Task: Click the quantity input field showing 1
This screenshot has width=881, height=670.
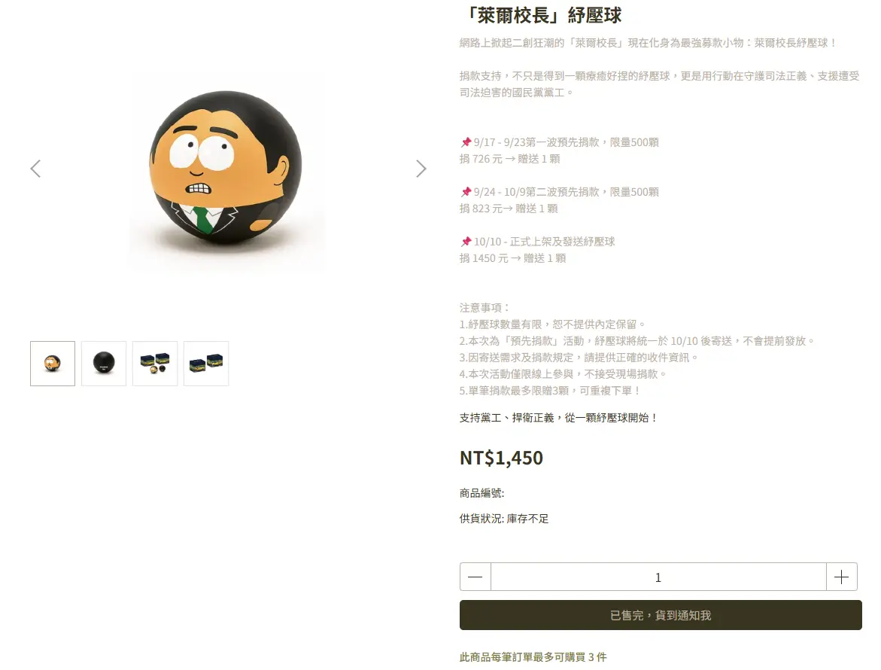Action: tap(658, 577)
